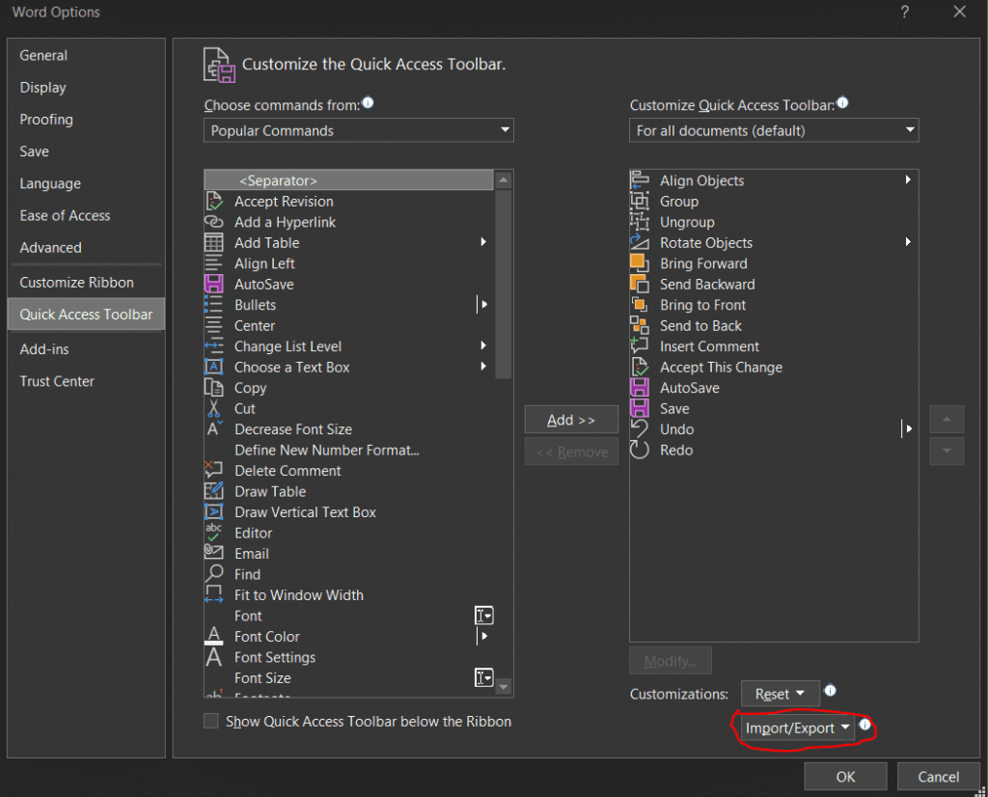Image resolution: width=988 pixels, height=797 pixels.
Task: Expand the Choose a Text Box submenu arrow
Action: click(483, 366)
